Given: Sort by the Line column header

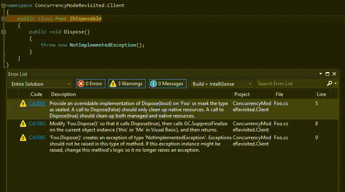Looking at the screenshot, I should coord(321,94).
